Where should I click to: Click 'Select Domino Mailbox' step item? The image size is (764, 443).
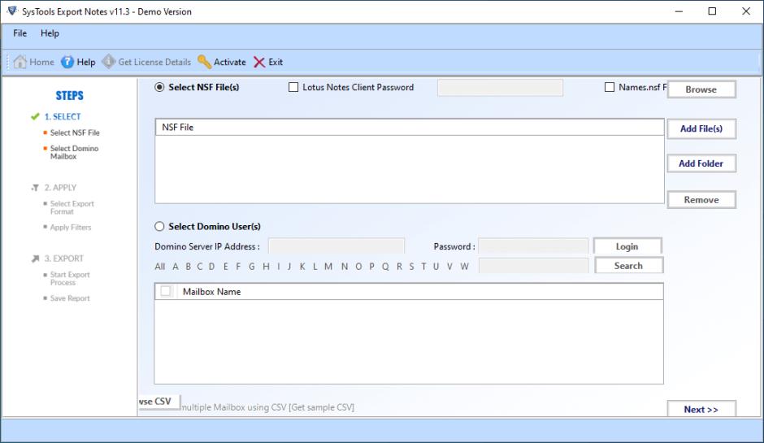pos(74,152)
